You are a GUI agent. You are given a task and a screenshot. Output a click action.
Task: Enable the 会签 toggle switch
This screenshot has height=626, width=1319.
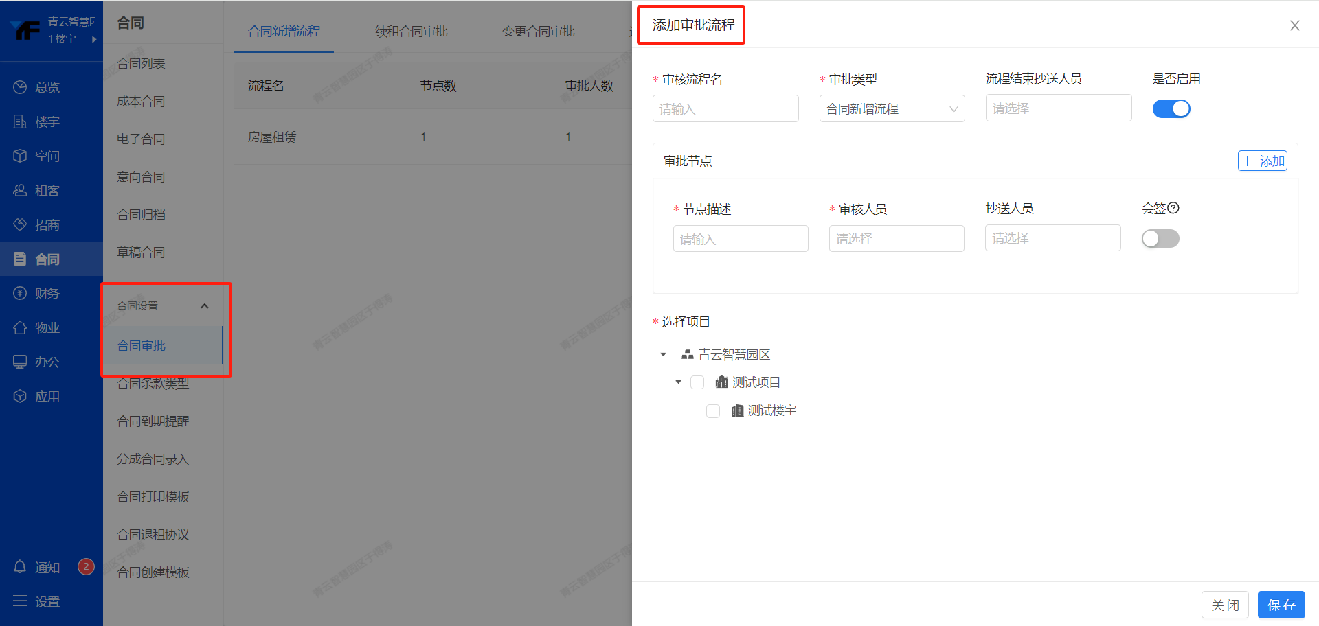click(x=1160, y=239)
